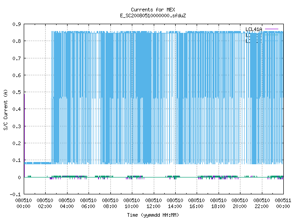Viewport: 292px width, 219px height.
Task: Click the x-axis tick '080510 14:00'
Action: [x=175, y=203]
